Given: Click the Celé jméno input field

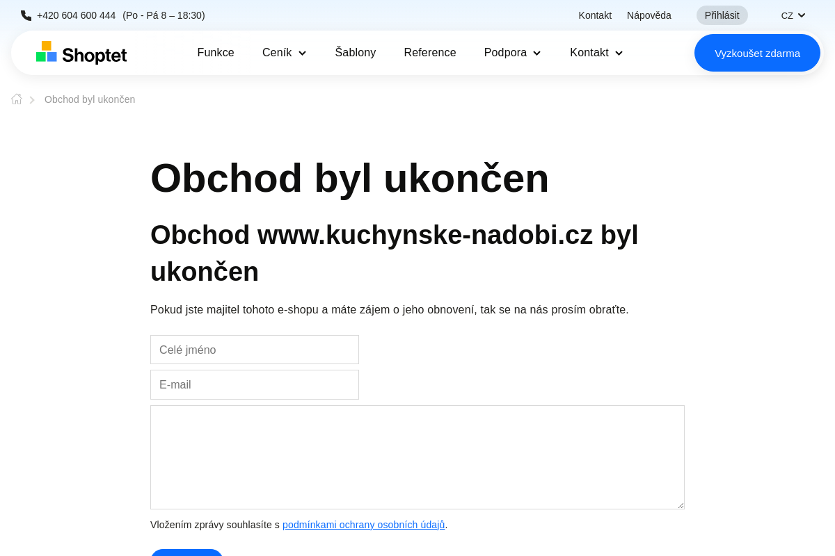Looking at the screenshot, I should [255, 350].
